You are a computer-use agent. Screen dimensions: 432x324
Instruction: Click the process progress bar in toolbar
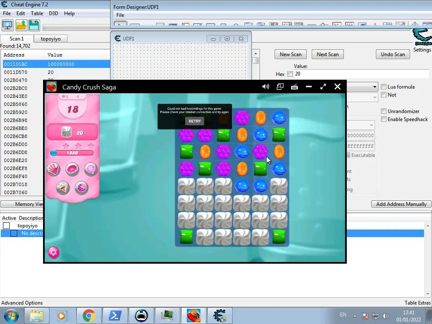(x=76, y=27)
